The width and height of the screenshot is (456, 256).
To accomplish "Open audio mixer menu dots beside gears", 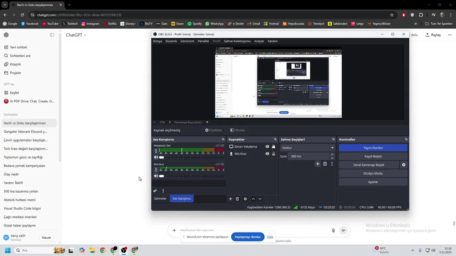I will [x=163, y=191].
